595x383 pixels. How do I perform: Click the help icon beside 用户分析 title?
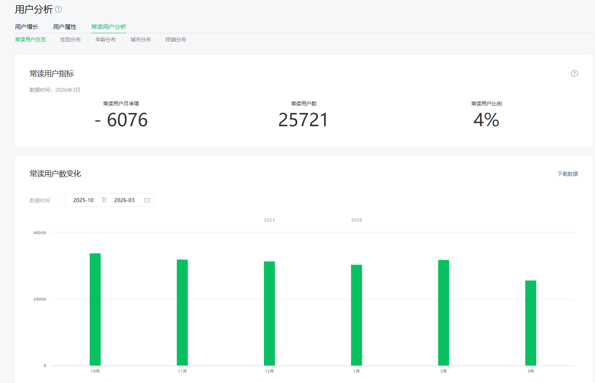coord(58,9)
